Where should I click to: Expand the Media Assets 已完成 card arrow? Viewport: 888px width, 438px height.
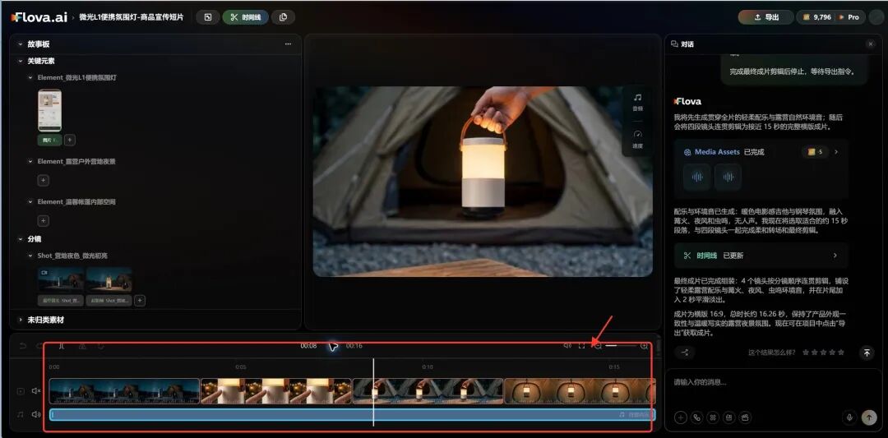[x=836, y=152]
